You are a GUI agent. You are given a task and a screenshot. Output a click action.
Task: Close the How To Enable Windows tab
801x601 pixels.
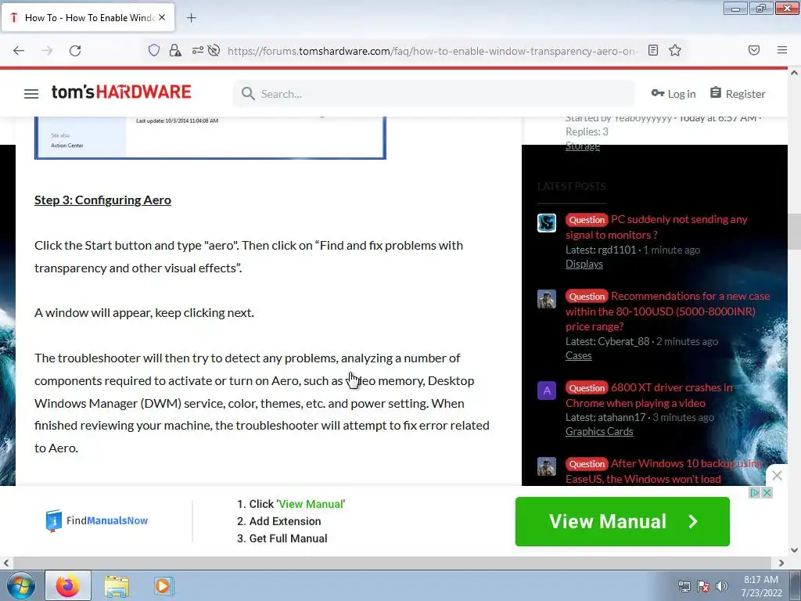[162, 17]
